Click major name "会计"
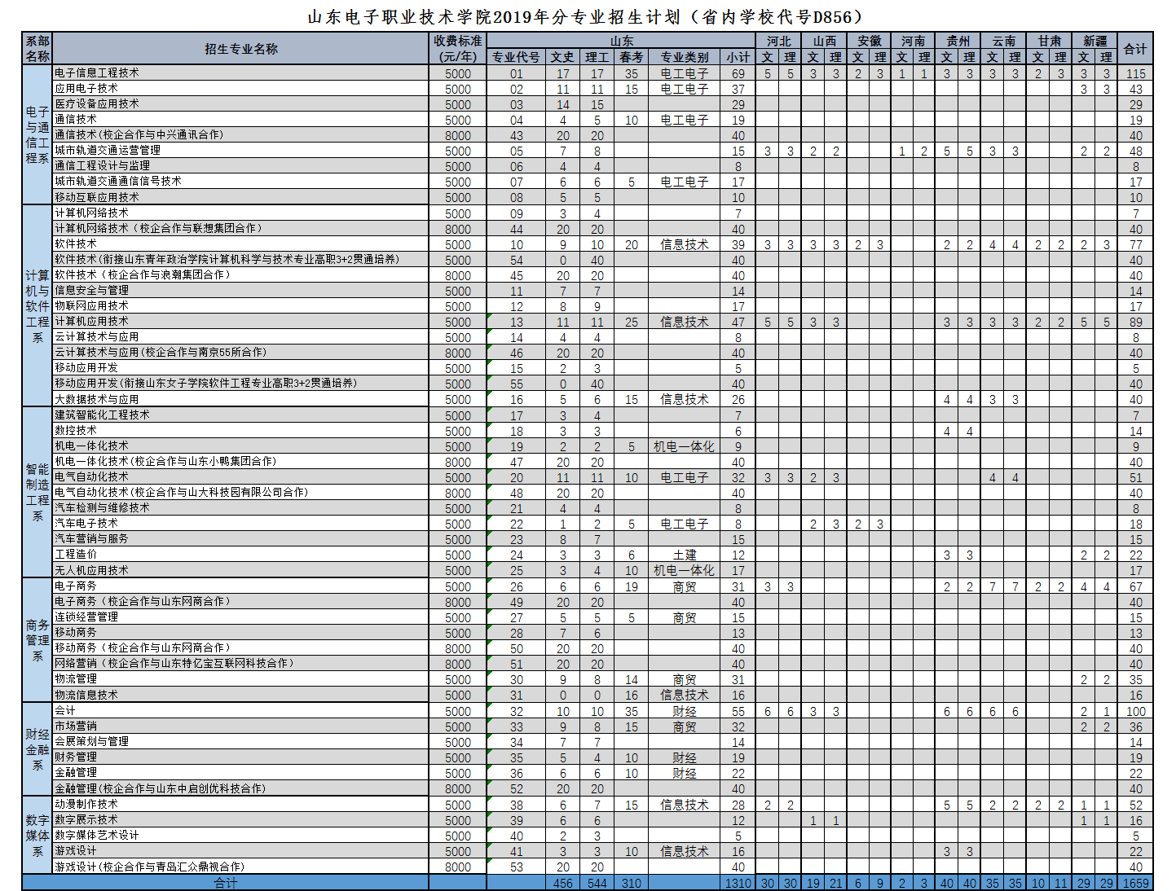 65,710
